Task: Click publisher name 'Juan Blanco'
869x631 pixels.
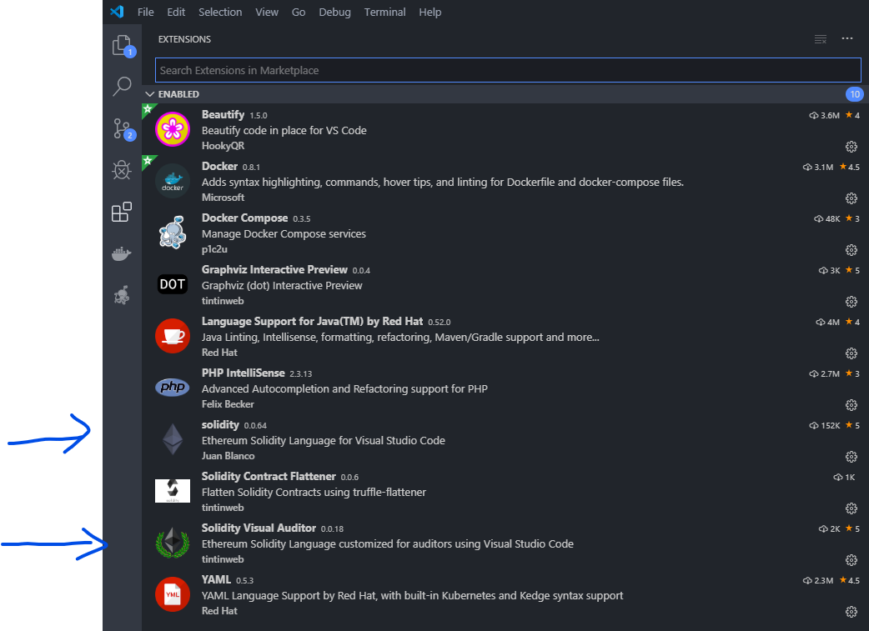Action: coord(228,456)
